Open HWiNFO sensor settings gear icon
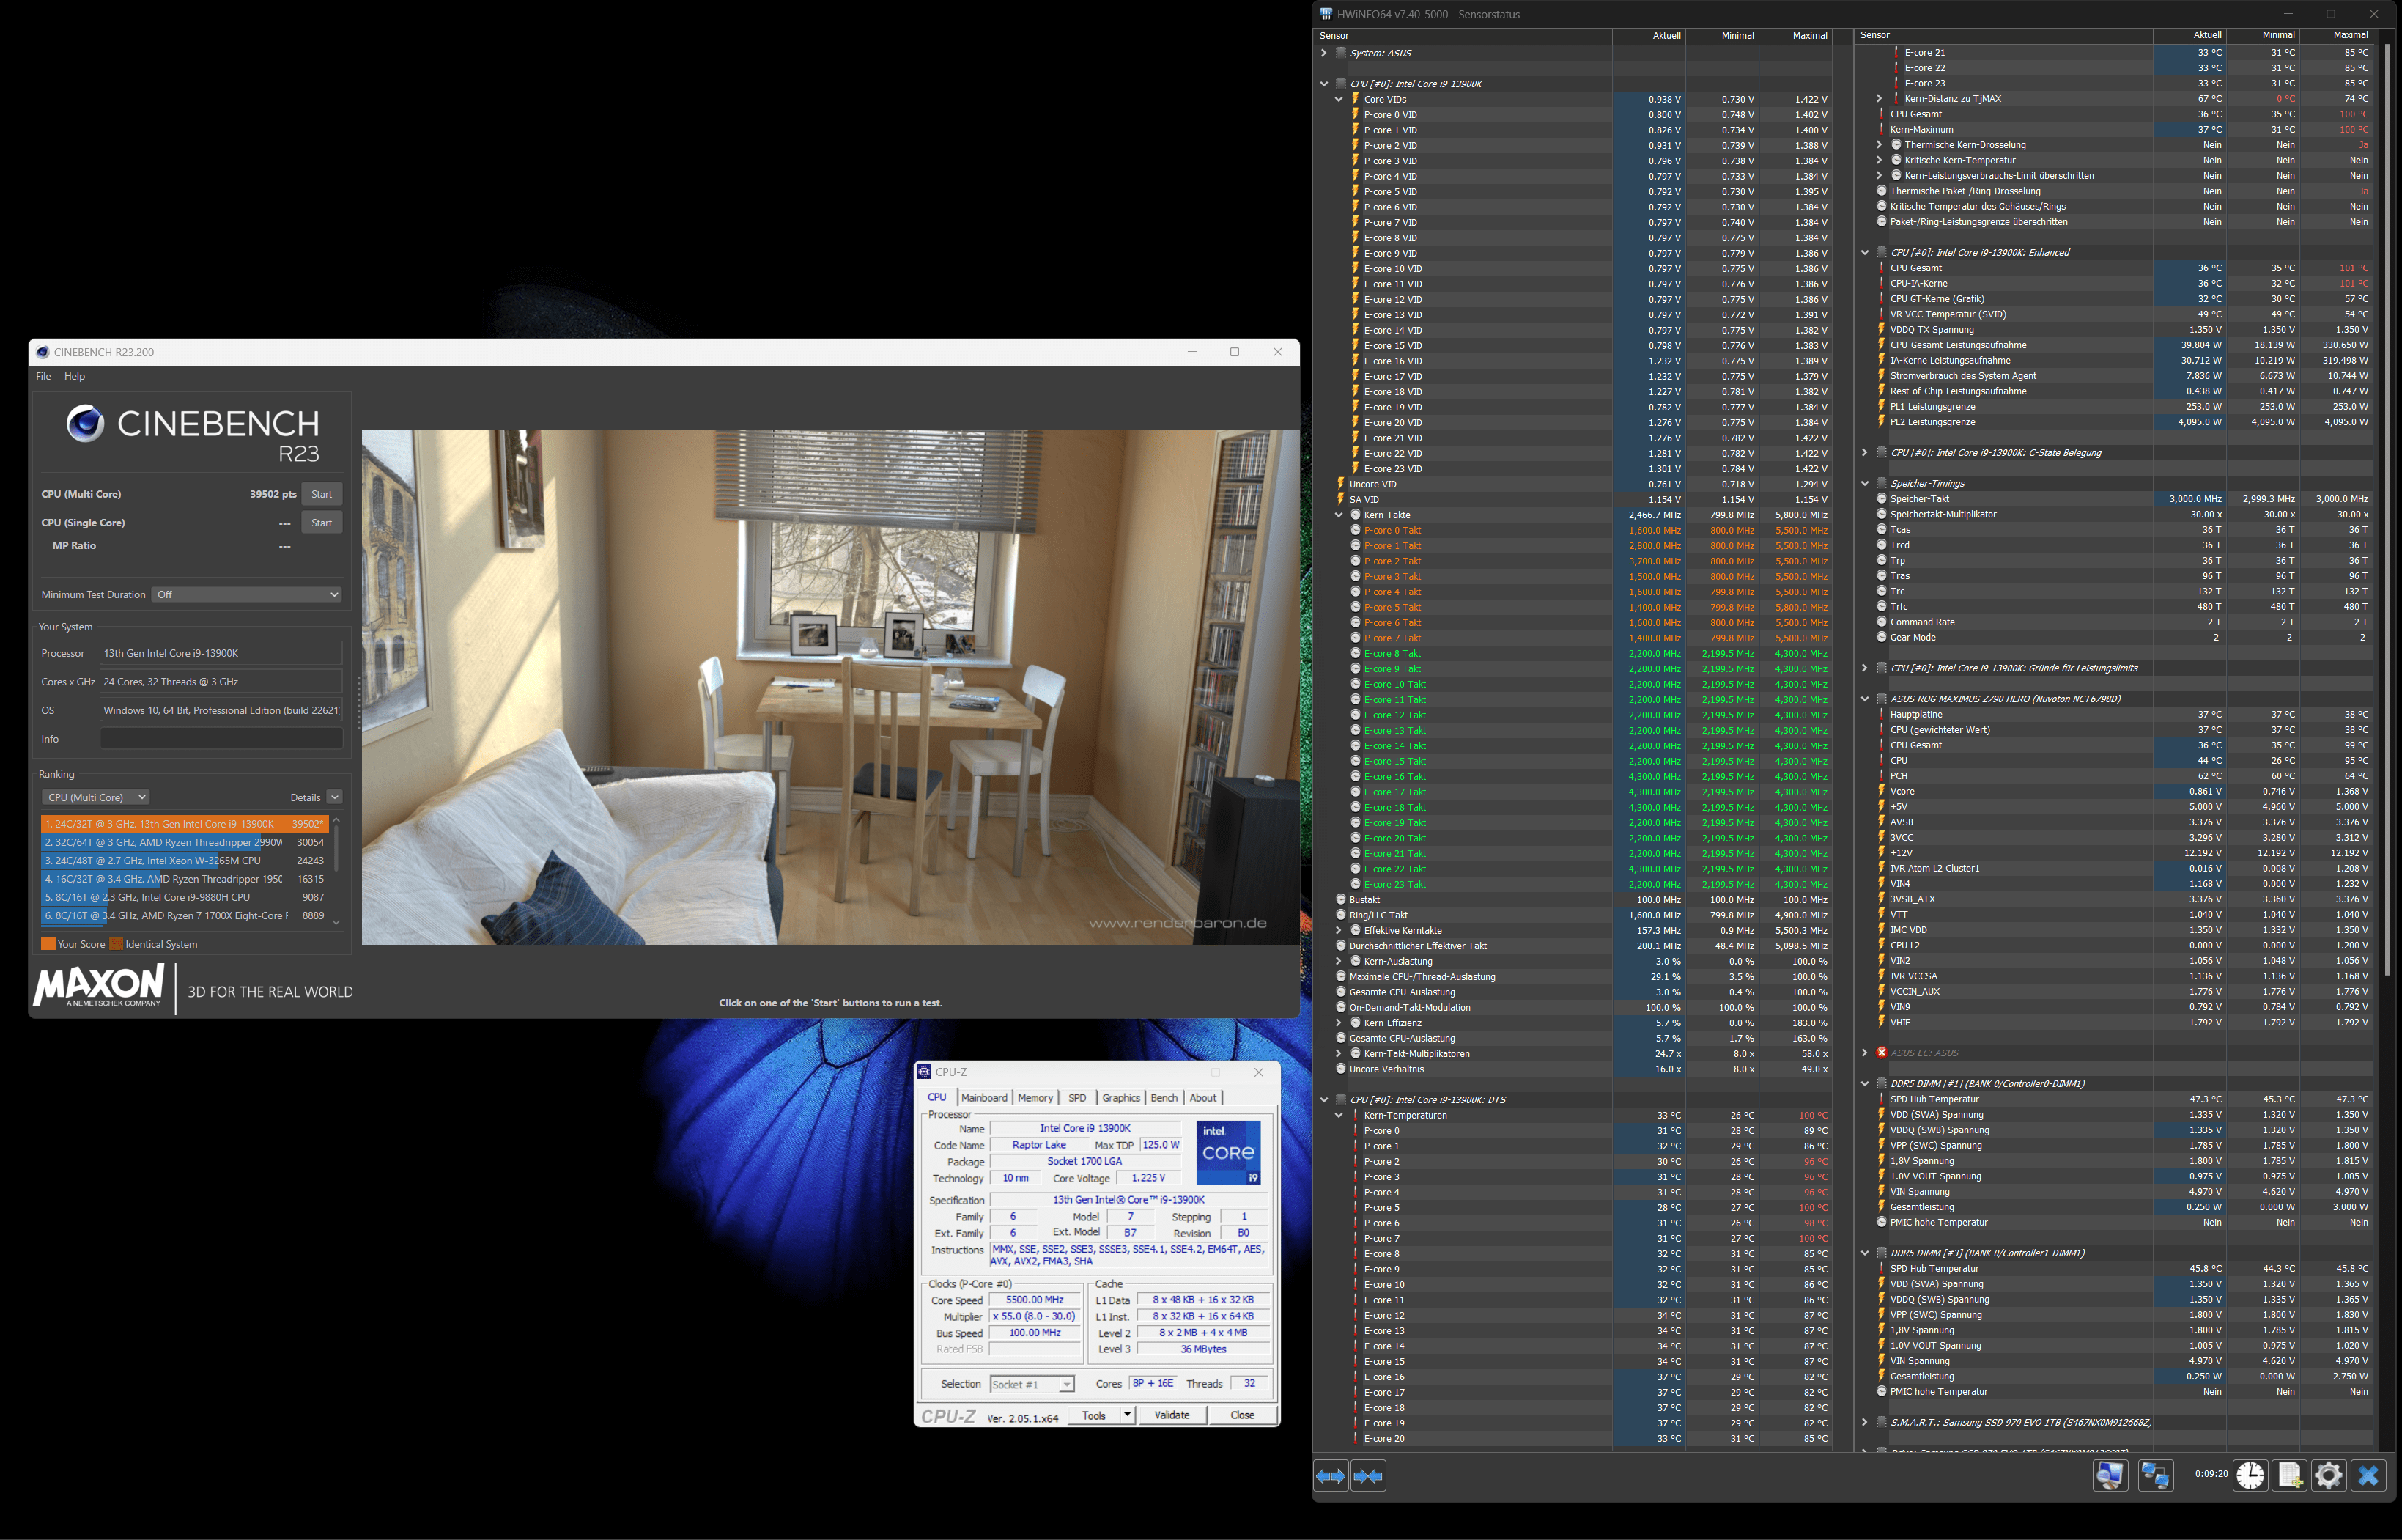 pos(2328,1475)
